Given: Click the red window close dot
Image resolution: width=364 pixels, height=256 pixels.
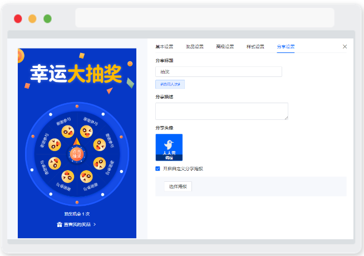Looking at the screenshot, I should click(x=18, y=18).
